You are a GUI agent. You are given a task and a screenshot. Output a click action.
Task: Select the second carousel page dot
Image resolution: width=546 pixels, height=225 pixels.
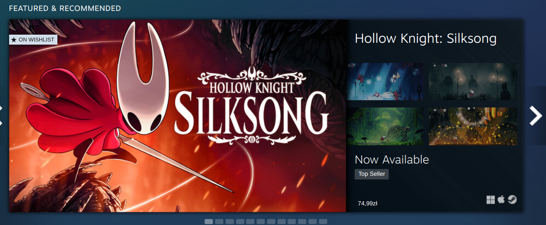point(219,221)
